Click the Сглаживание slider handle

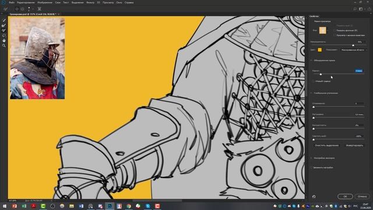click(x=314, y=107)
